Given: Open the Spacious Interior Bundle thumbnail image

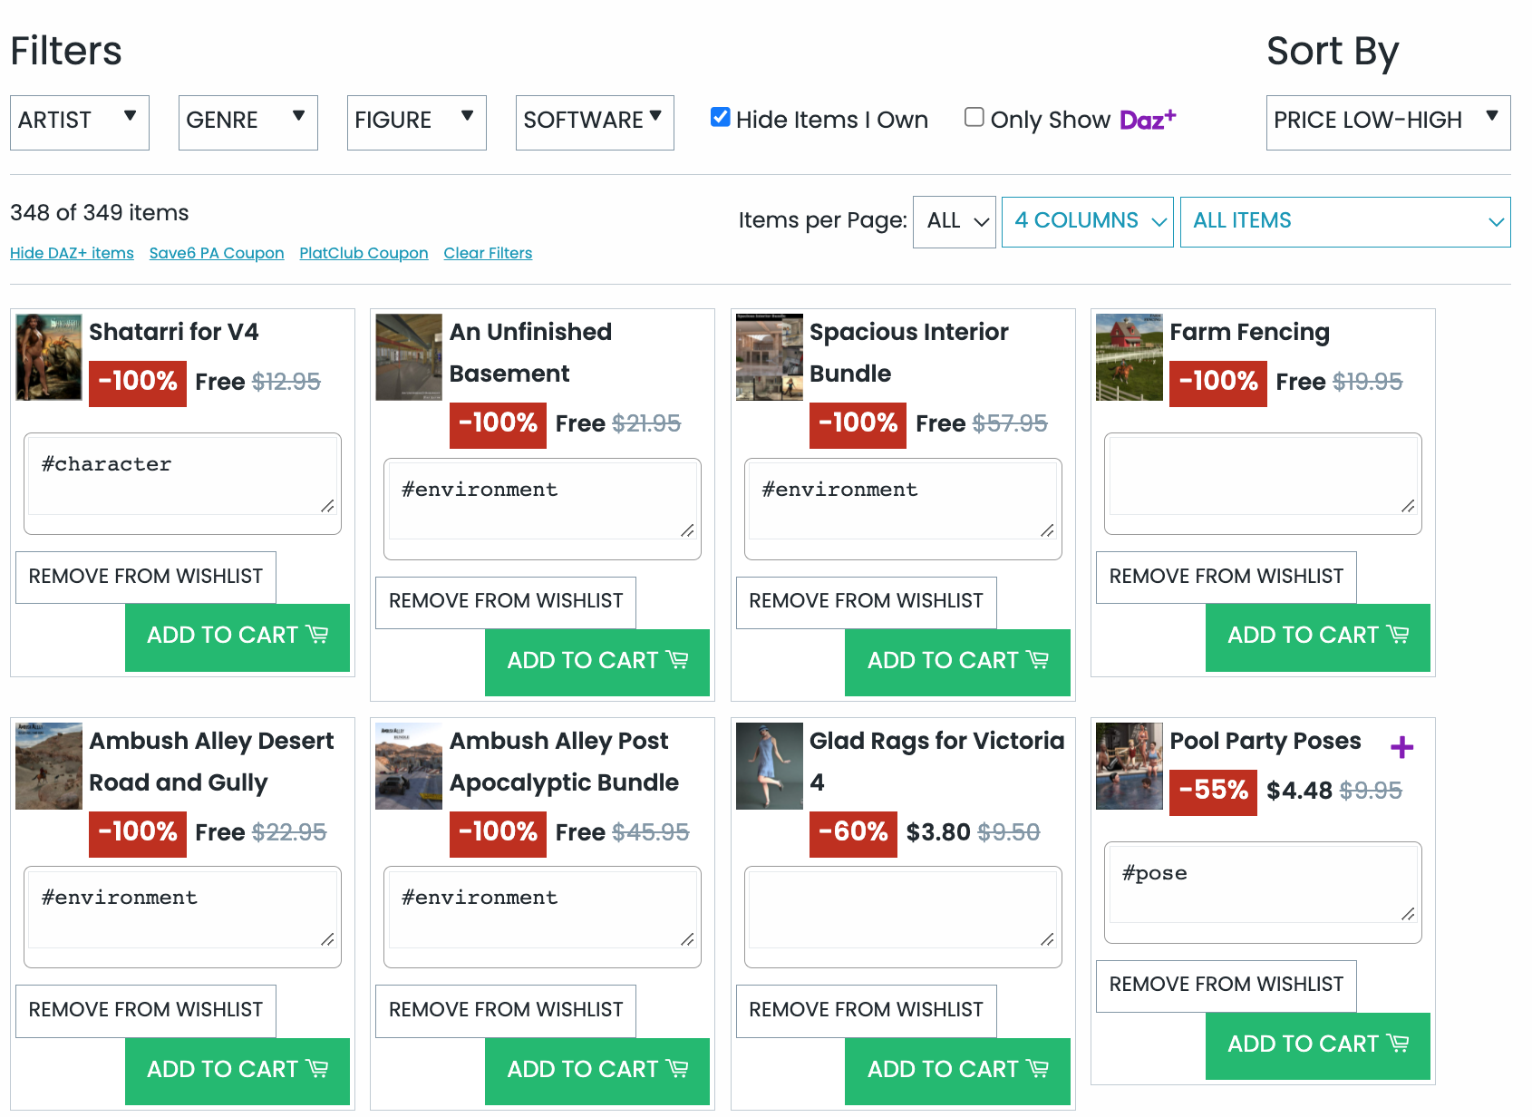Looking at the screenshot, I should (x=769, y=357).
